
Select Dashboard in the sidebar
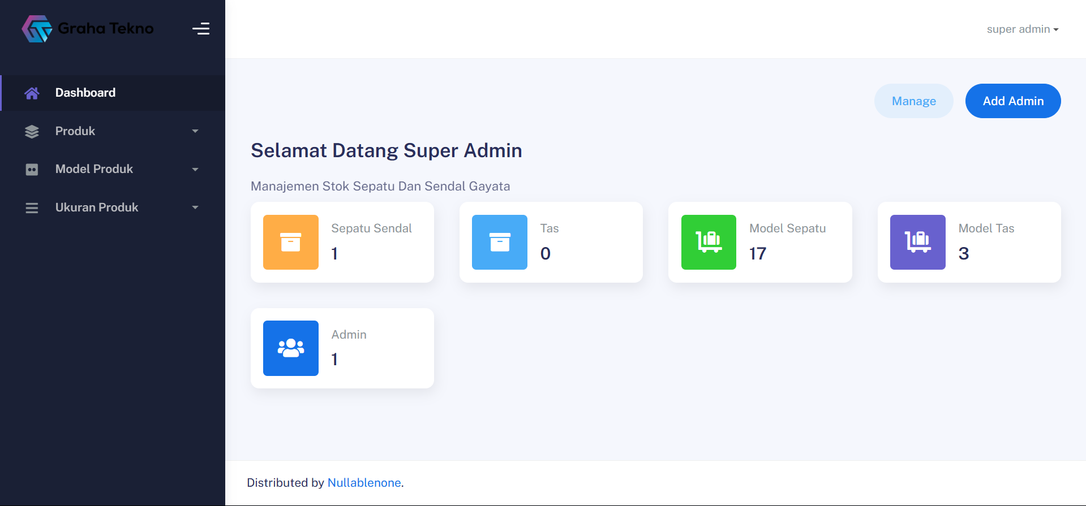(85, 93)
